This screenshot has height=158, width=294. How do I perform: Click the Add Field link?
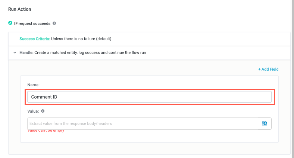(268, 69)
